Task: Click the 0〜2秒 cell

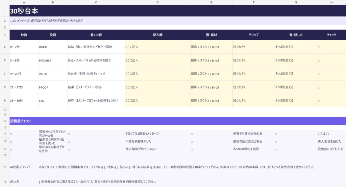Action: 24,47
